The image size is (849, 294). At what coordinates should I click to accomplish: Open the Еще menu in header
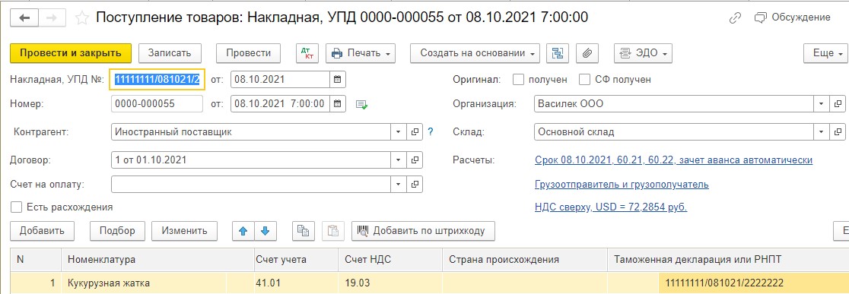826,53
